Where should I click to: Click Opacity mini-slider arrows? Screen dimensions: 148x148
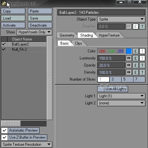[x=129, y=65]
